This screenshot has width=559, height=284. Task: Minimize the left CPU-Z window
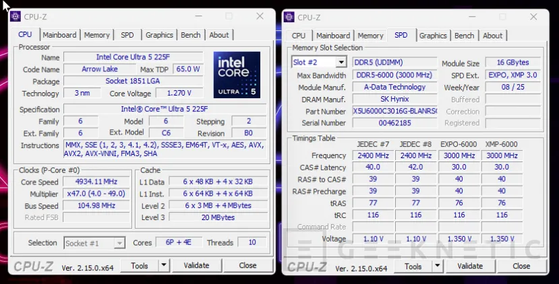(198, 16)
